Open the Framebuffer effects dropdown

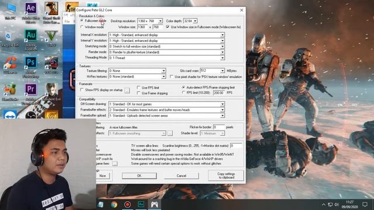pyautogui.click(x=222, y=110)
